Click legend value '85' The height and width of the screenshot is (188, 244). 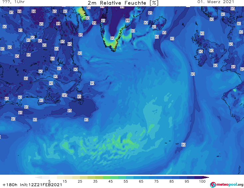(x=172, y=181)
